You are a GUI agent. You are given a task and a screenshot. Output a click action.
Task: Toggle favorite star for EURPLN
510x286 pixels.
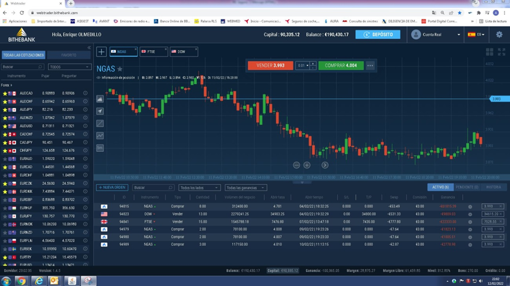pyautogui.click(x=5, y=241)
